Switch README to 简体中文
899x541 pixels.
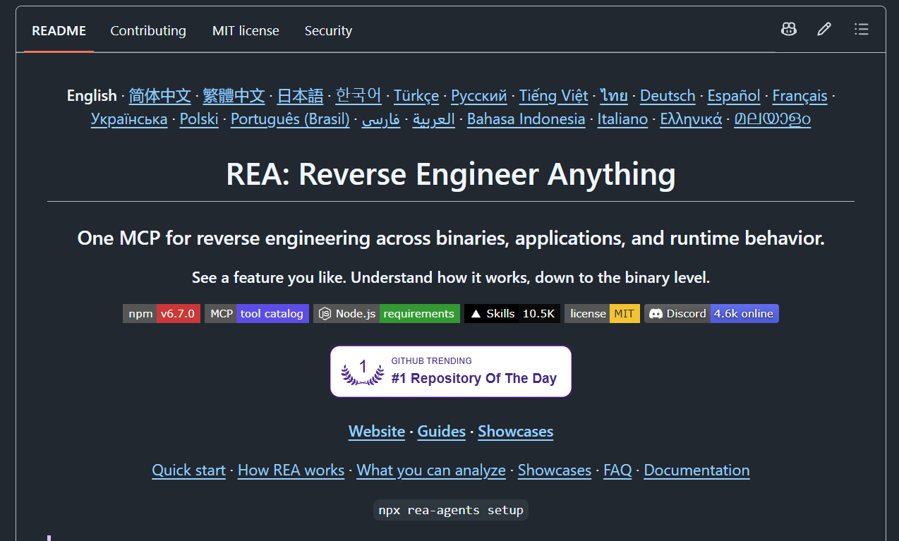click(x=160, y=96)
